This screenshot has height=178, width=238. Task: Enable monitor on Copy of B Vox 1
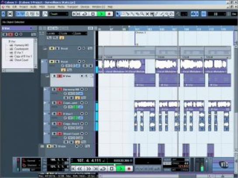coord(86,124)
